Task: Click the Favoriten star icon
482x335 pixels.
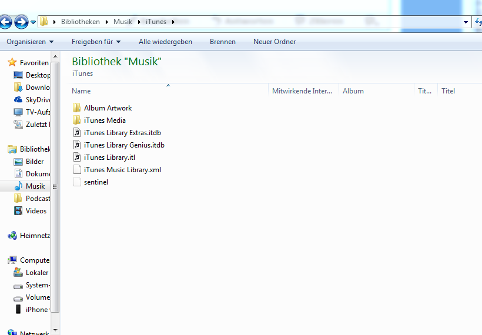Action: (12, 62)
